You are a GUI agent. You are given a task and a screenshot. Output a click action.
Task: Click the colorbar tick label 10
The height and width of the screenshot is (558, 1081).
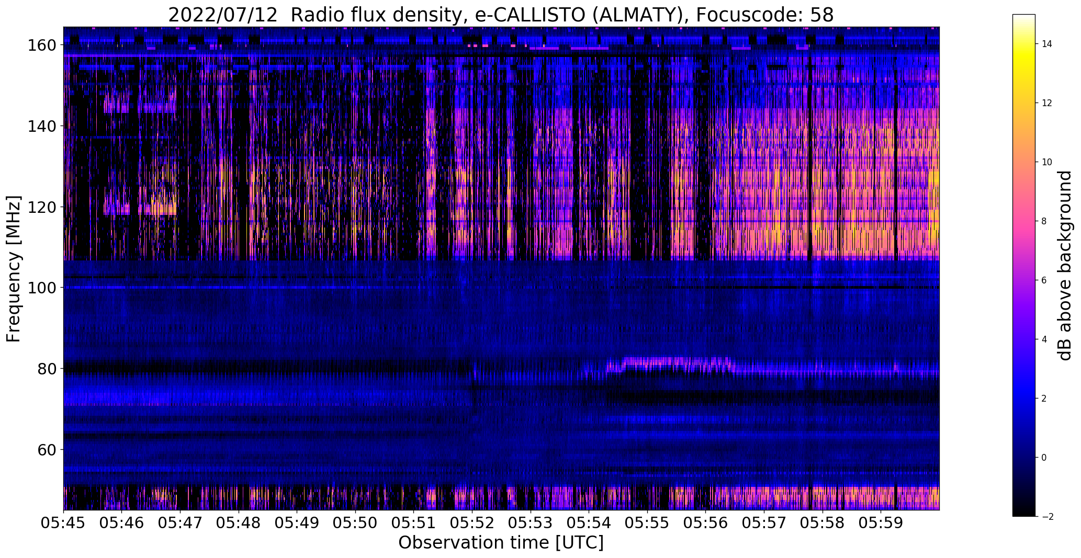click(1047, 162)
